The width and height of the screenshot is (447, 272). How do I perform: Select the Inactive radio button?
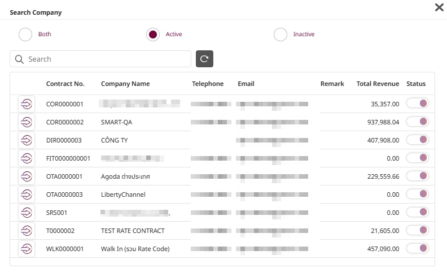pyautogui.click(x=281, y=34)
